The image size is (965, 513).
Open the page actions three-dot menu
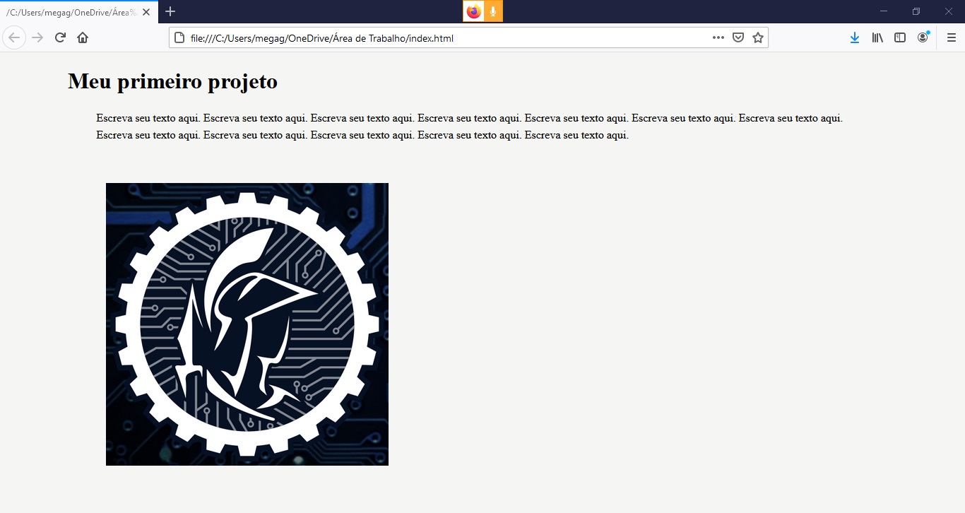click(x=718, y=37)
